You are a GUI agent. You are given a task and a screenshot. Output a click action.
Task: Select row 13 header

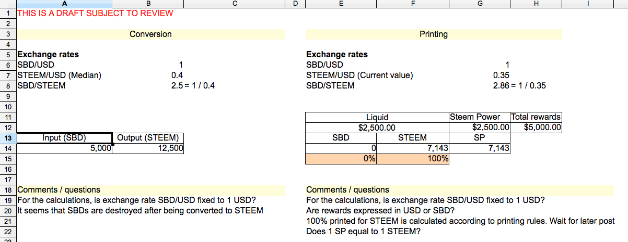tap(8, 138)
